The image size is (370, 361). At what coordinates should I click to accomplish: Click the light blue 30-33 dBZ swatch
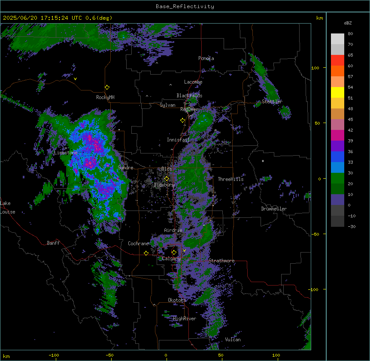click(337, 168)
